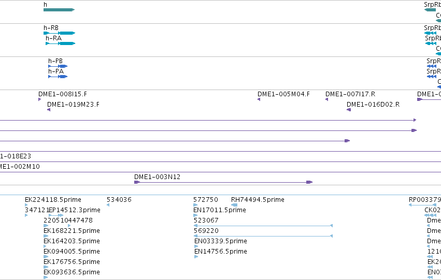Click the 534036 feature label
This screenshot has height=280, width=441.
tap(119, 200)
